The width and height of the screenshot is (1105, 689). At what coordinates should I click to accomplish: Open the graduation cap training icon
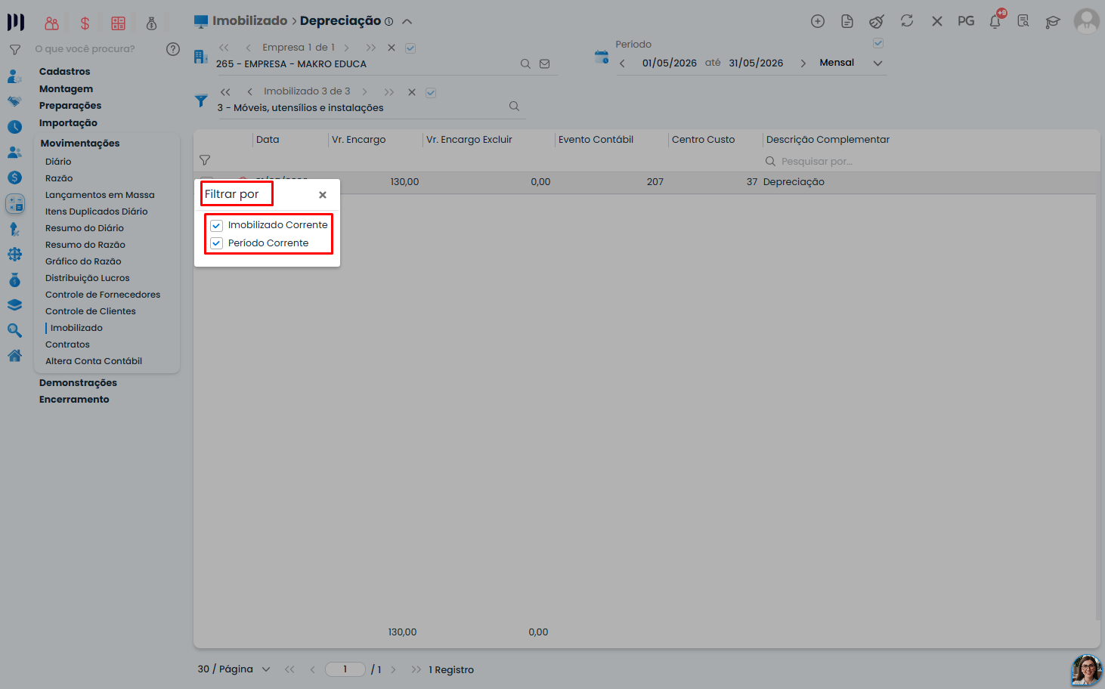click(1053, 21)
